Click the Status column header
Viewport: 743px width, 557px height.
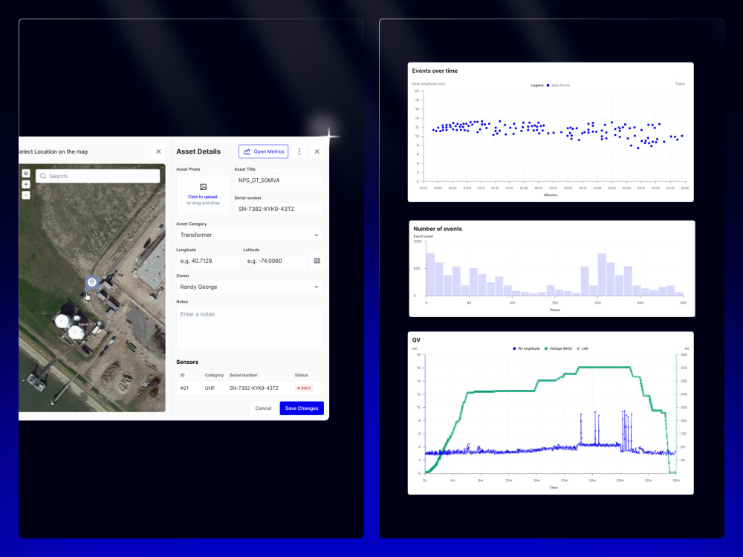302,375
